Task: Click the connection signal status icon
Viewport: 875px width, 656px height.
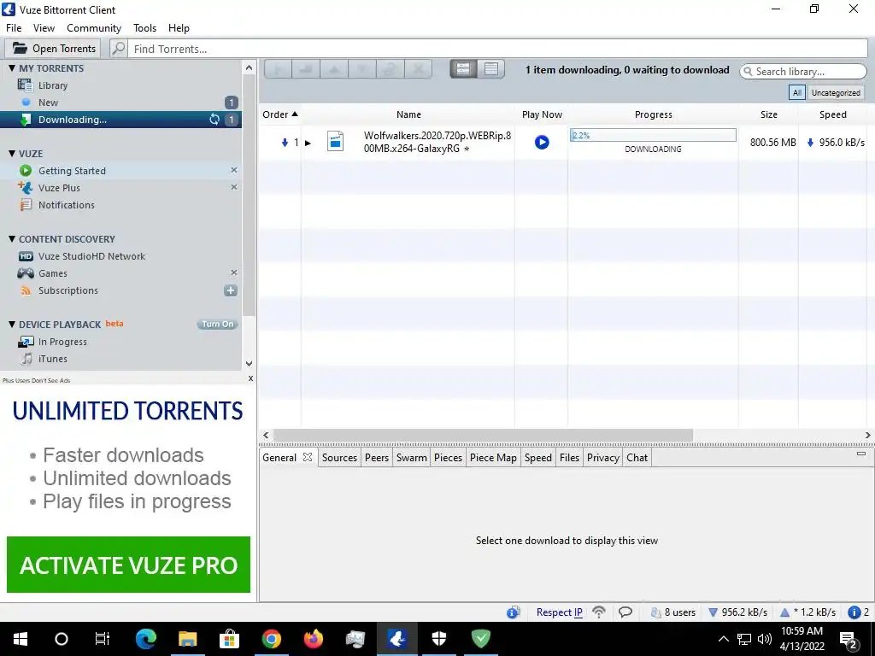Action: 599,612
